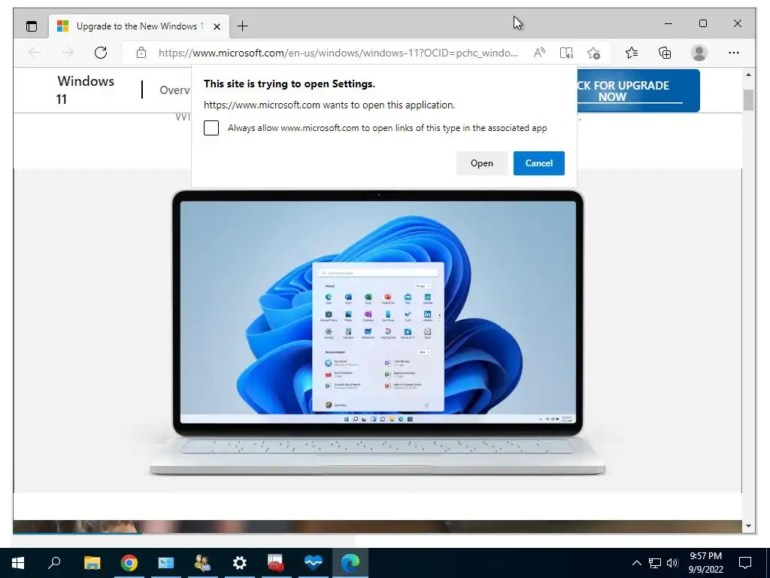The height and width of the screenshot is (578, 770).
Task: Click the scrollbar down arrow
Action: click(x=748, y=526)
